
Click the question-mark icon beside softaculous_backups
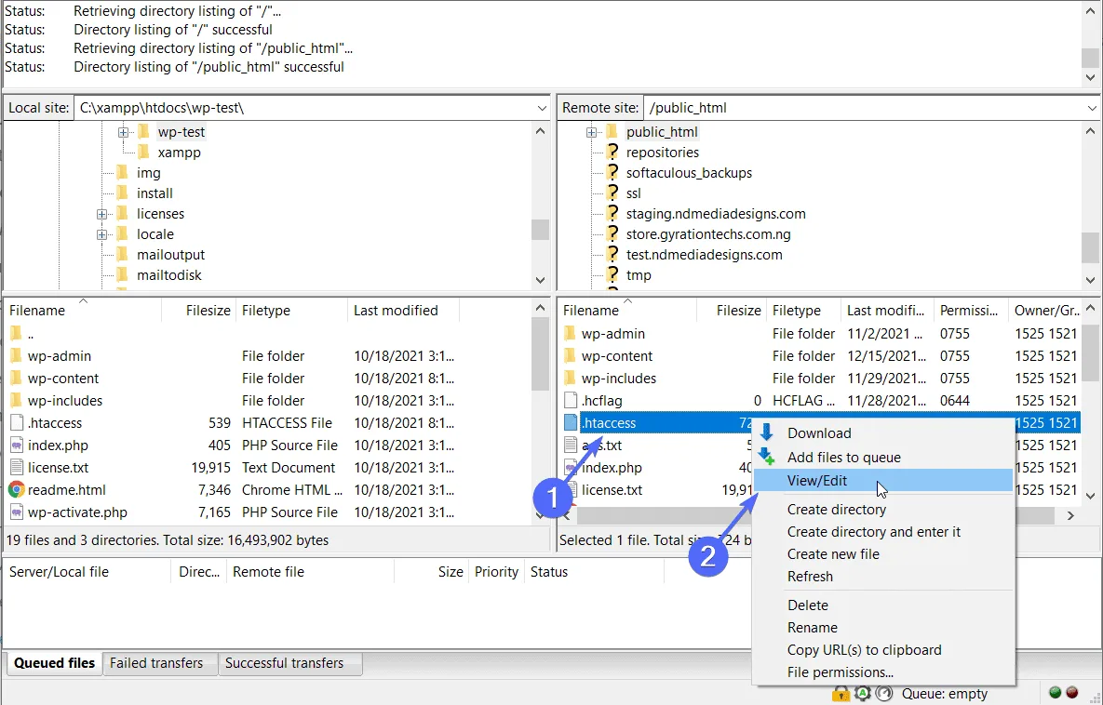[x=612, y=172]
